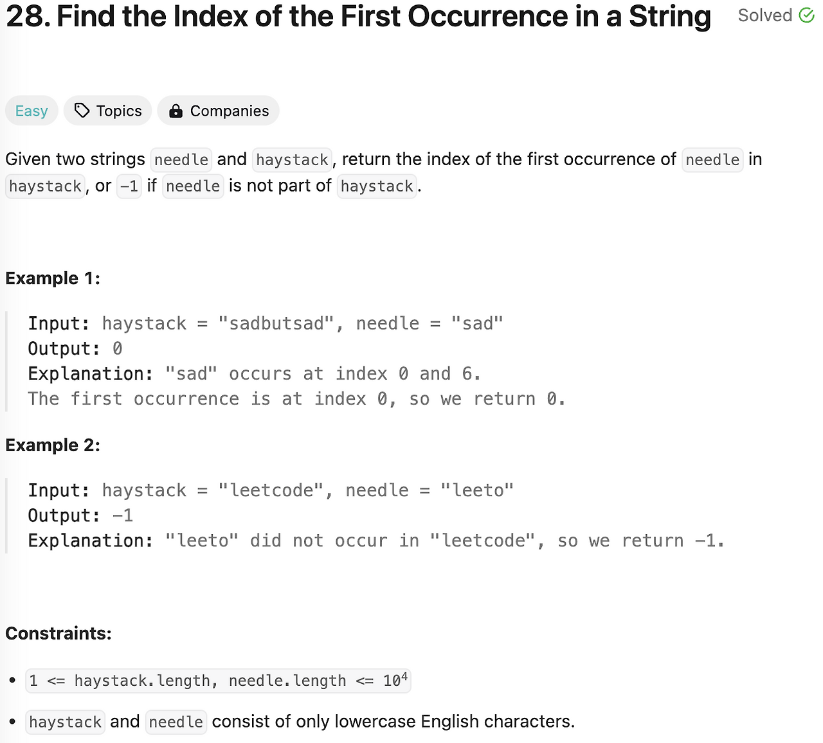Image resolution: width=823 pixels, height=743 pixels.
Task: Click the Explanation line of Example 2
Action: point(375,541)
